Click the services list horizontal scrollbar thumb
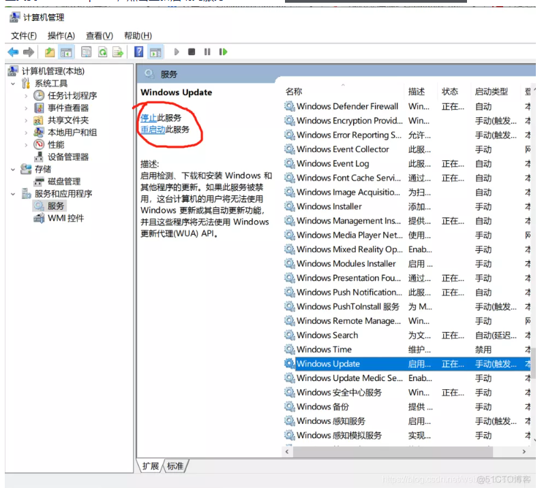The width and height of the screenshot is (542, 488). click(x=393, y=452)
